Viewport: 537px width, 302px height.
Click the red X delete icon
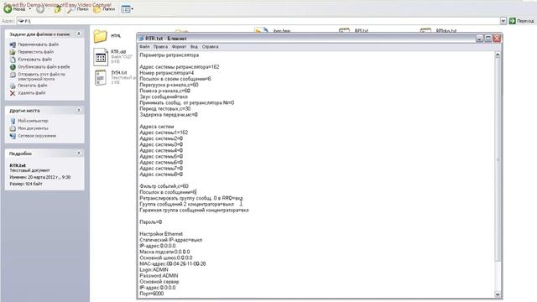[13, 93]
